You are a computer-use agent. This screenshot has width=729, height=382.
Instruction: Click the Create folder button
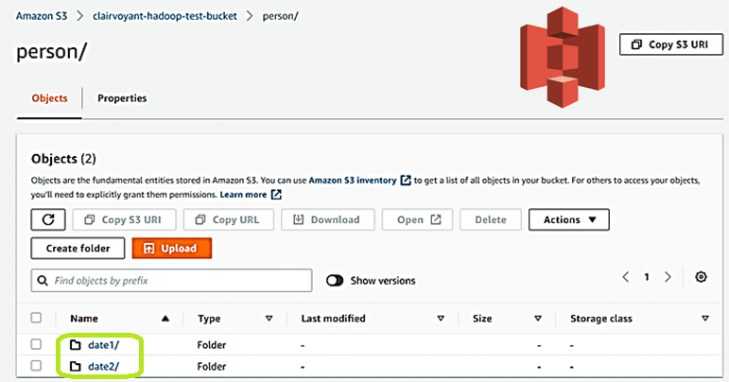pyautogui.click(x=78, y=248)
